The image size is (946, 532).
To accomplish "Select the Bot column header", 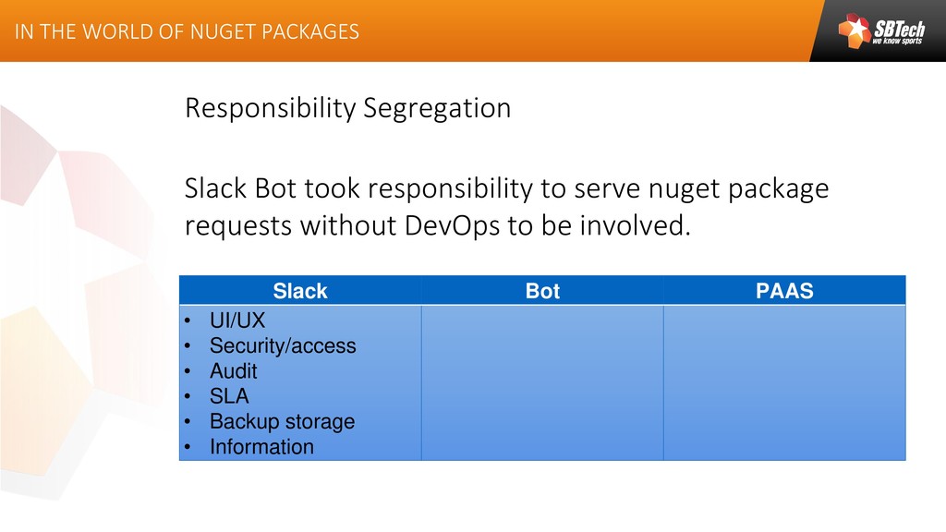I will [x=542, y=291].
